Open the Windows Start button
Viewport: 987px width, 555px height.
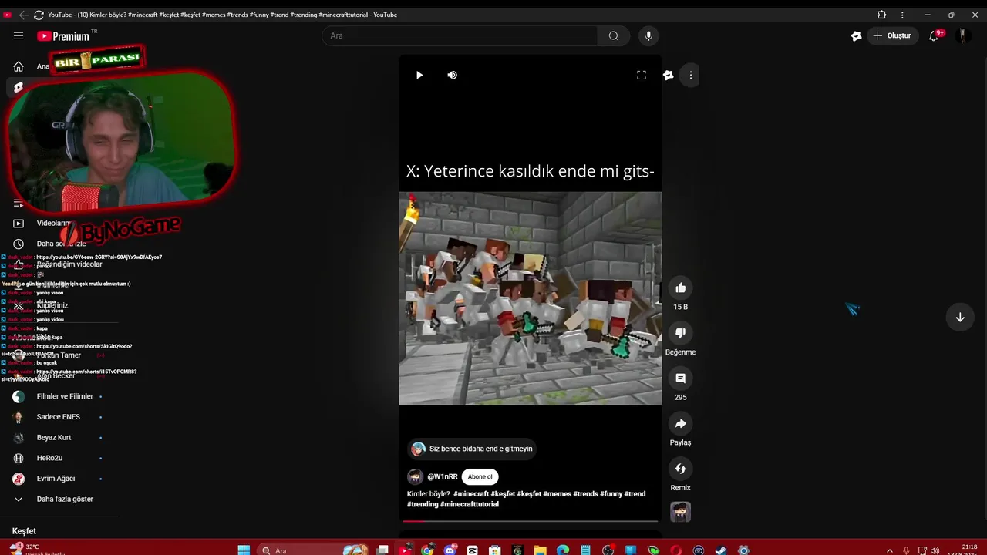click(x=244, y=550)
